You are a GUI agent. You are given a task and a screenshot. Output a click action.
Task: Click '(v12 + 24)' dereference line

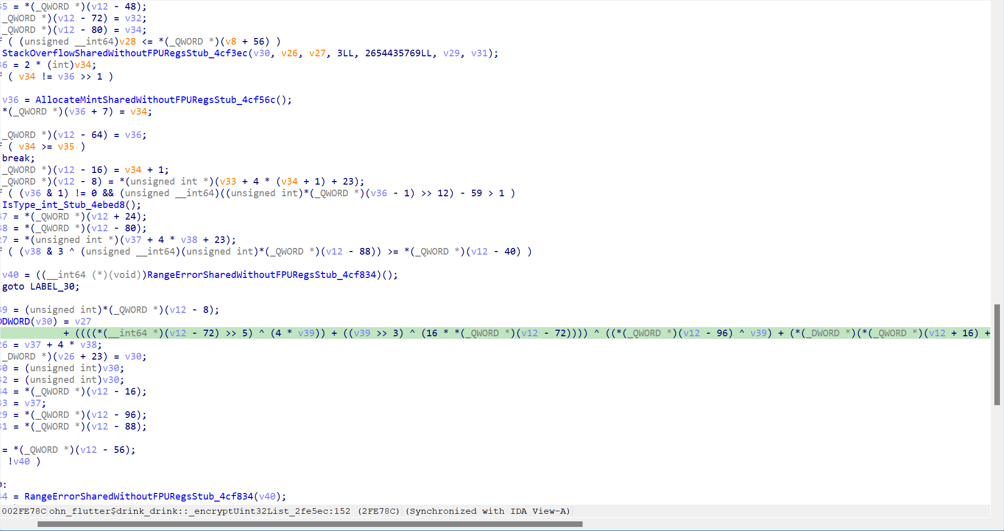point(74,217)
